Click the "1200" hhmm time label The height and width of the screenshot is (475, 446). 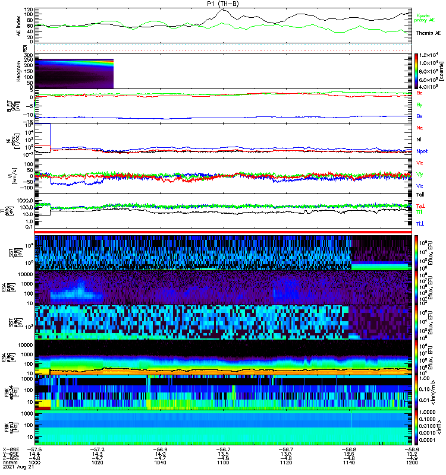(x=412, y=463)
